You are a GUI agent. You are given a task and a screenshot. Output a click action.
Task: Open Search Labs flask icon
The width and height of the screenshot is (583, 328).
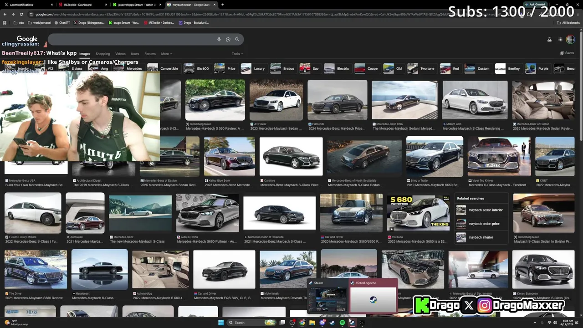click(549, 40)
